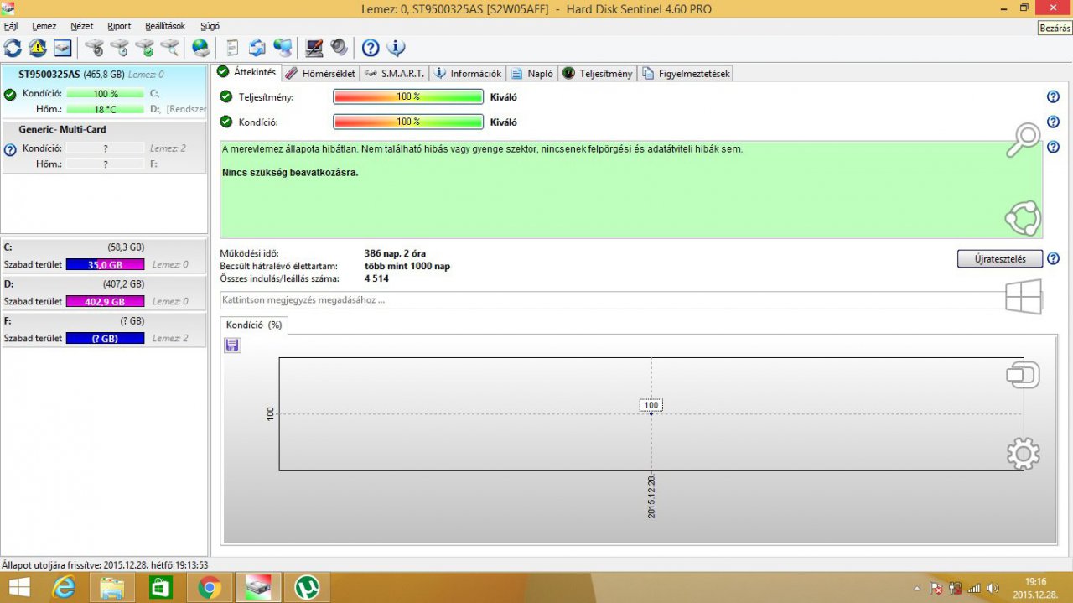Click the network computer globe icon
The width and height of the screenshot is (1073, 603).
tap(283, 48)
